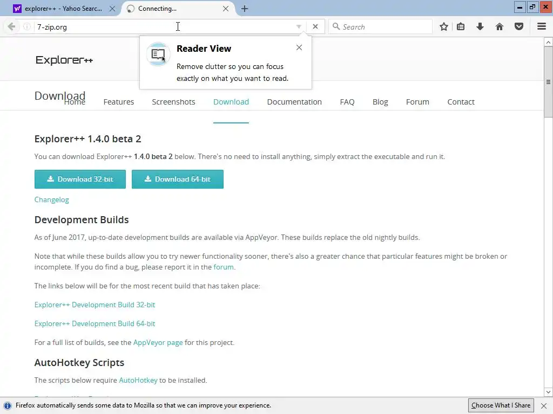
Task: Follow the forum link in the paragraph
Action: coord(224,267)
